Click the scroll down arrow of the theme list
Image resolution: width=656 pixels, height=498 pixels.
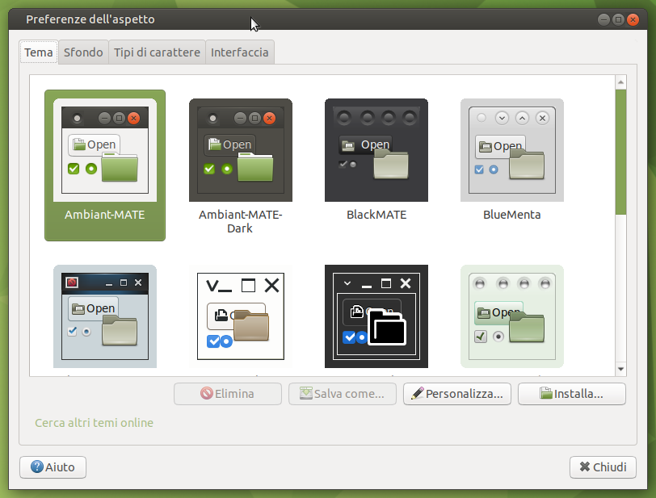tap(620, 369)
